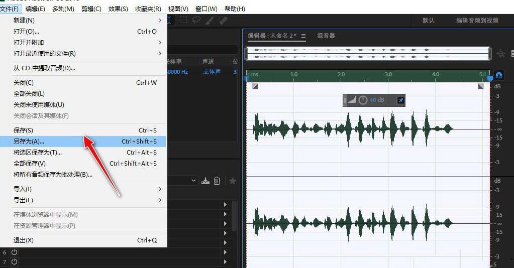This screenshot has height=268, width=514.
Task: Click the save effects preset icon
Action: (x=205, y=181)
